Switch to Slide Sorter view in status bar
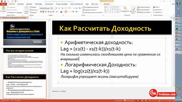182x102 pixels. (x=142, y=101)
